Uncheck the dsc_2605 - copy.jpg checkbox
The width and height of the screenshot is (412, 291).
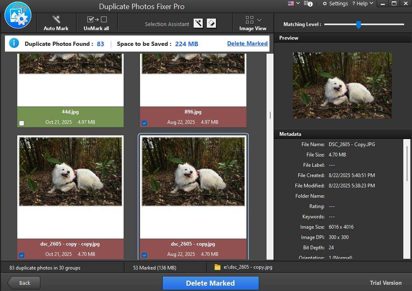pos(145,255)
